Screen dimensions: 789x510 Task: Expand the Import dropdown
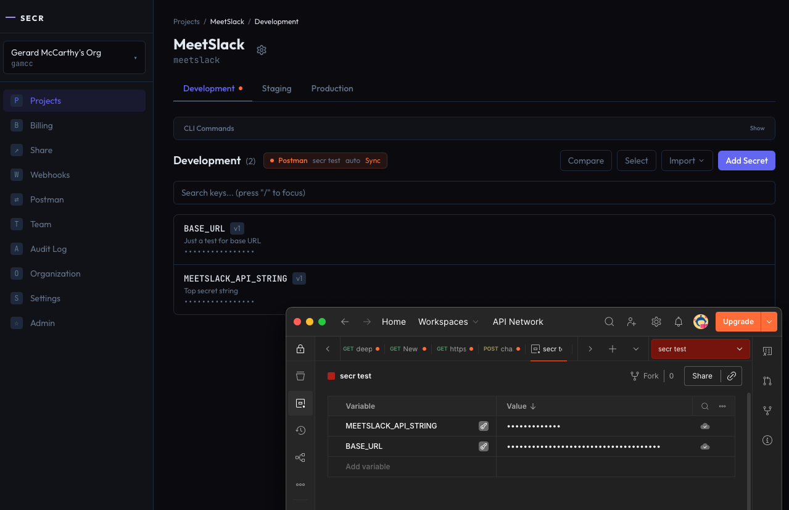click(x=687, y=161)
